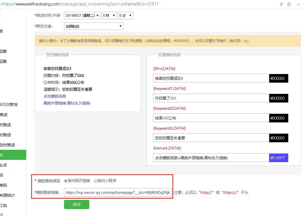Image resolution: width=305 pixels, height=216 pixels.
Task: Click first.DATA field 恭喜您投票成功!
Action: [211, 78]
